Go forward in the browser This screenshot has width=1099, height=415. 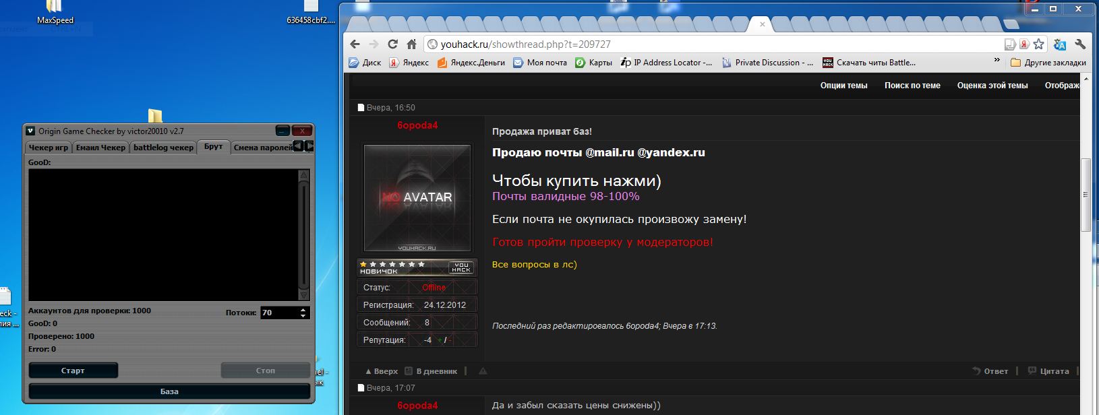click(374, 44)
